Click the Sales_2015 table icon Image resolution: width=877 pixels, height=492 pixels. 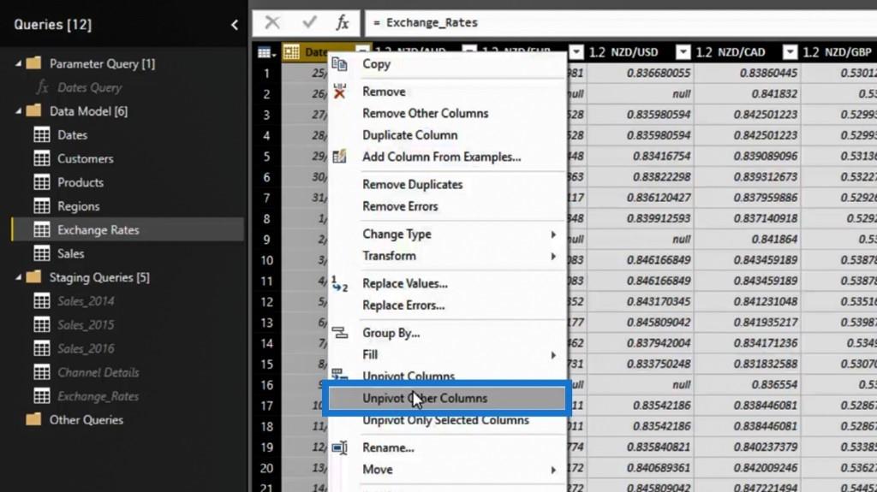click(x=42, y=325)
